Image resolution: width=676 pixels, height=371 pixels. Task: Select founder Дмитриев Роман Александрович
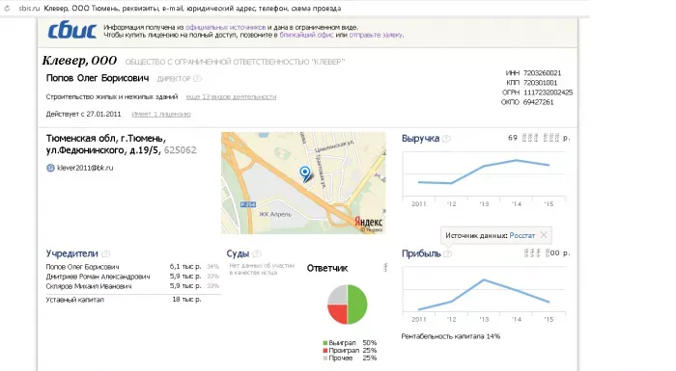(x=133, y=277)
